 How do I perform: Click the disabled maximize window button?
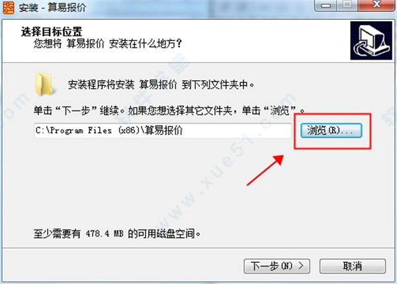click(347, 5)
